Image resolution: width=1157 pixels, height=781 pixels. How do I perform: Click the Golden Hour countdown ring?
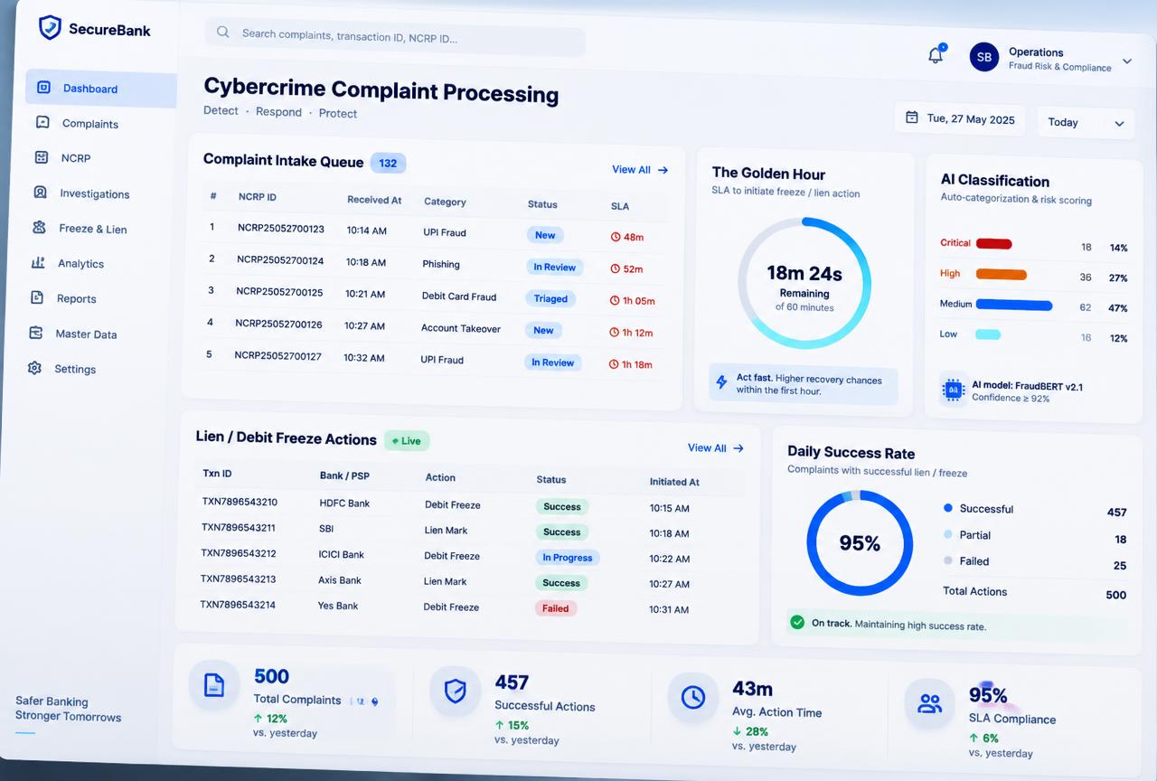click(x=804, y=283)
